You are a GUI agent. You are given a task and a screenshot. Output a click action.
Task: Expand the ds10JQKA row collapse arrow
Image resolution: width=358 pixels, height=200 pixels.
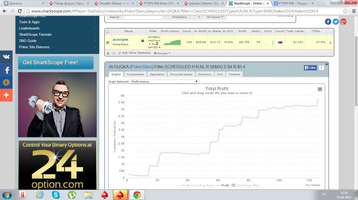click(330, 43)
